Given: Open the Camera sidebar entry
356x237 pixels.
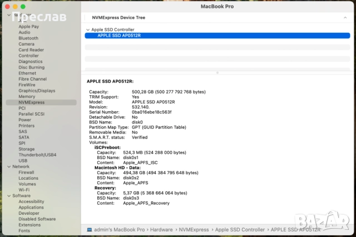Looking at the screenshot, I should [x=26, y=44].
